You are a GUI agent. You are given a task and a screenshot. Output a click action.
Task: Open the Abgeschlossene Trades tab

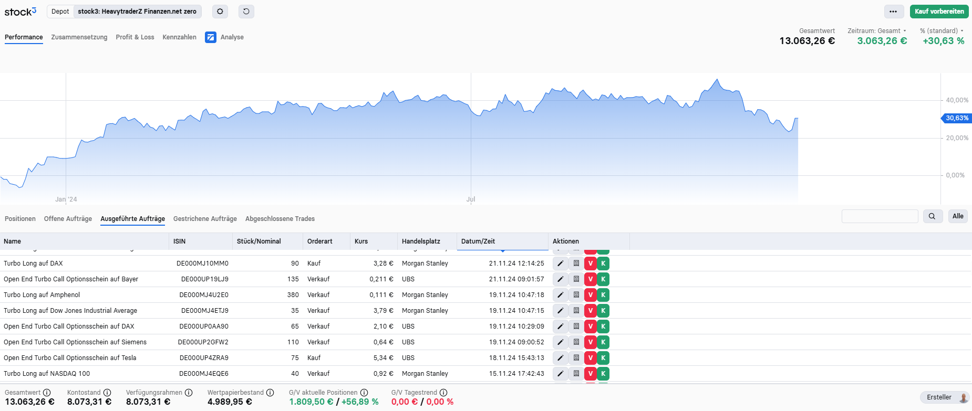[280, 219]
